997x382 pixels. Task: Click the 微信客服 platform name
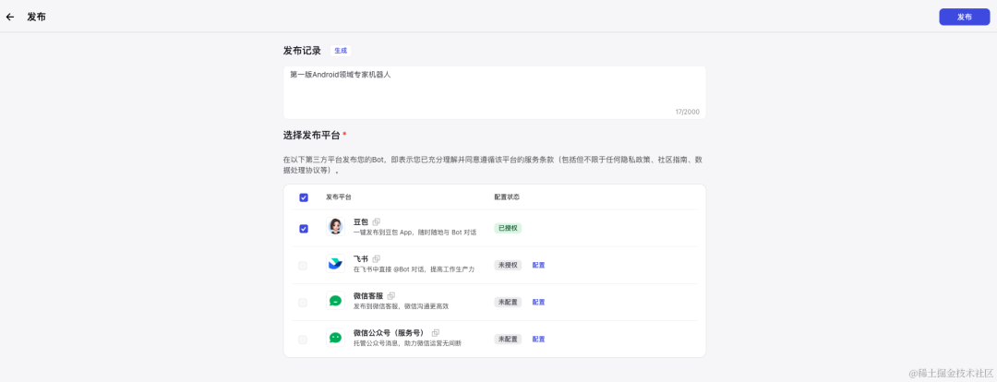click(x=368, y=295)
